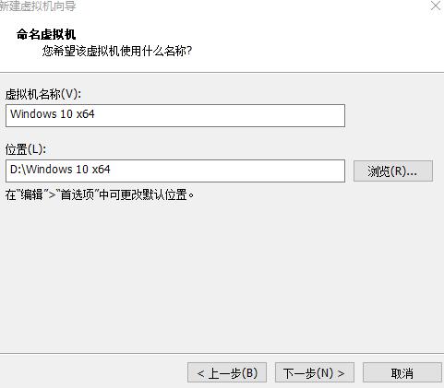Click the 虚拟机名称(V): label
The width and height of the screenshot is (444, 388).
point(43,94)
